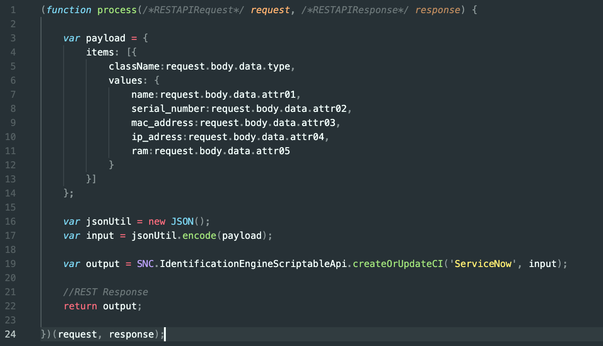The width and height of the screenshot is (603, 346).
Task: Click the 'IdentificationEngineScriptableApi' class name
Action: click(x=253, y=264)
